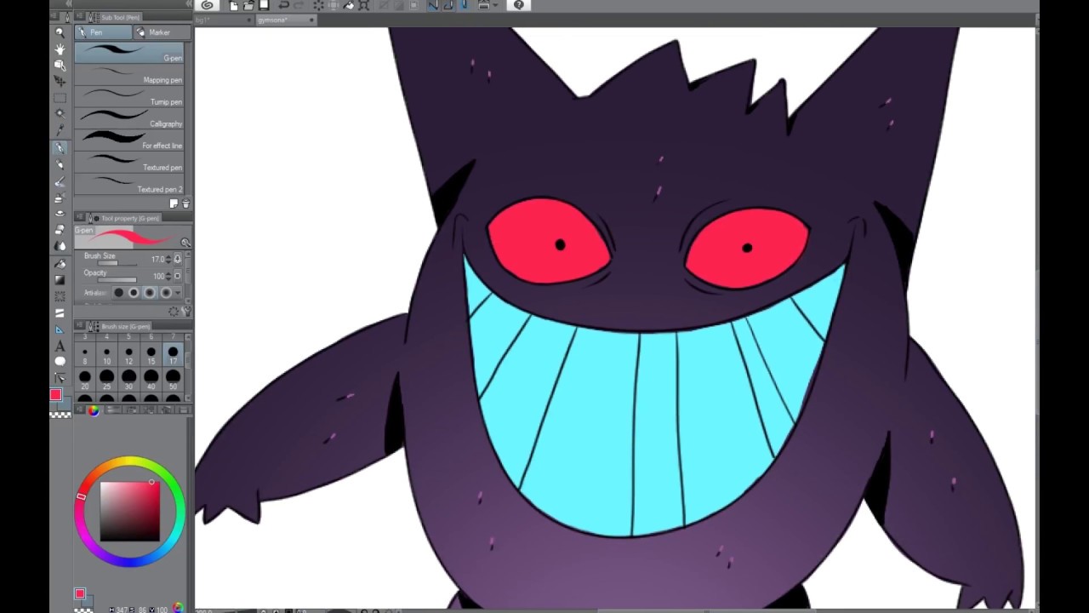
Task: Open the help question mark
Action: coord(519,5)
